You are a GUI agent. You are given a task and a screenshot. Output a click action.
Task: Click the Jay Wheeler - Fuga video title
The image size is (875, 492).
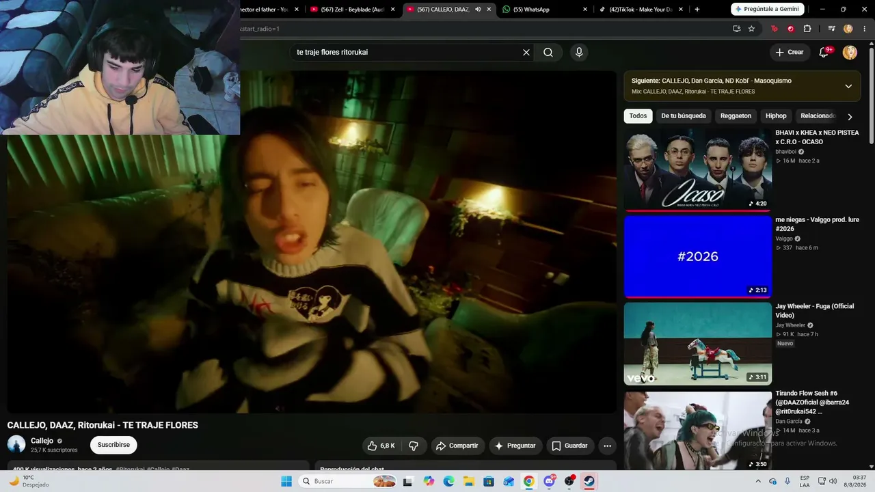[x=815, y=311]
